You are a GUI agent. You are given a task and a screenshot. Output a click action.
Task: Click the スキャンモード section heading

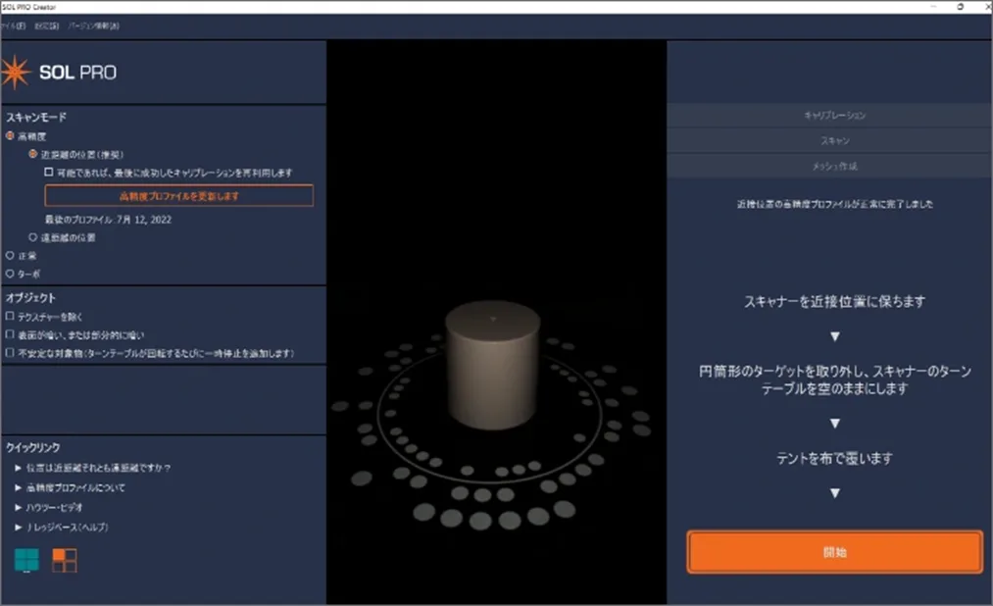tap(36, 117)
